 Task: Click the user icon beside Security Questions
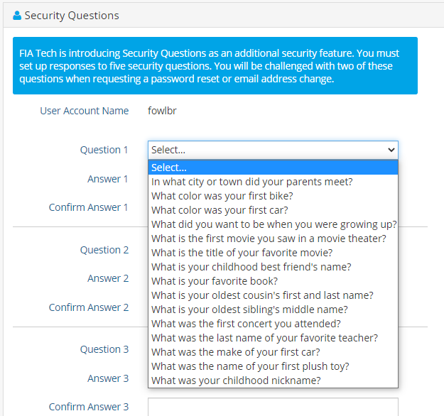[x=17, y=16]
